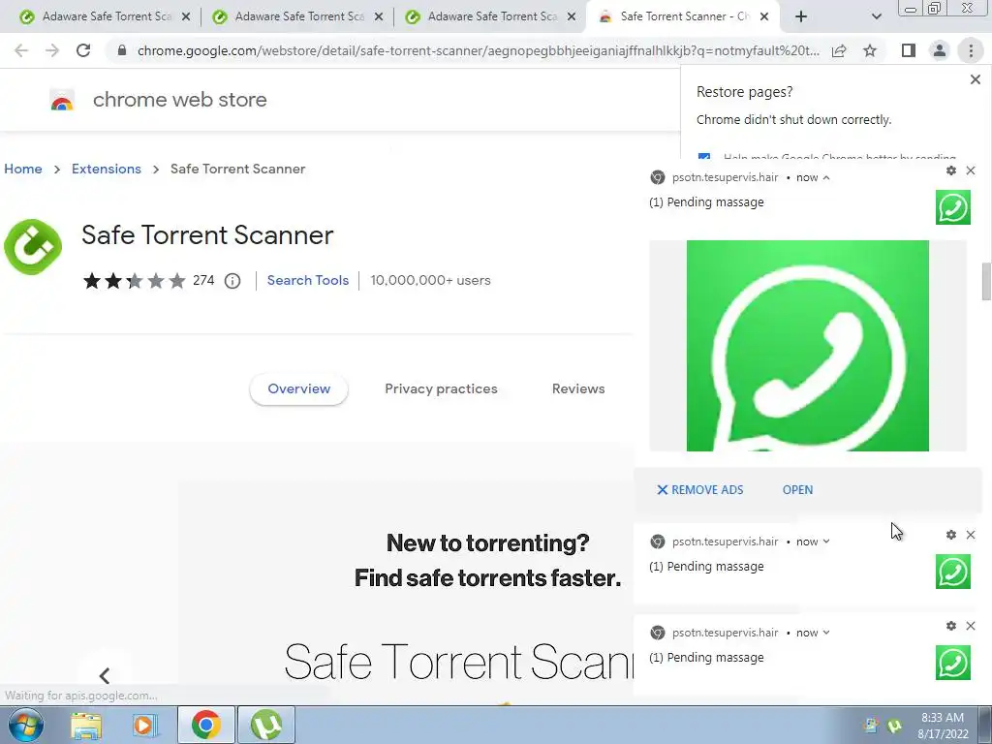992x744 pixels.
Task: Click the WhatsApp icon in second notification
Action: point(953,572)
